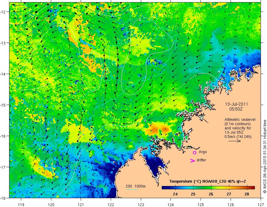Click the Temperature NOAA18_L3U colorbar title

(x=208, y=181)
